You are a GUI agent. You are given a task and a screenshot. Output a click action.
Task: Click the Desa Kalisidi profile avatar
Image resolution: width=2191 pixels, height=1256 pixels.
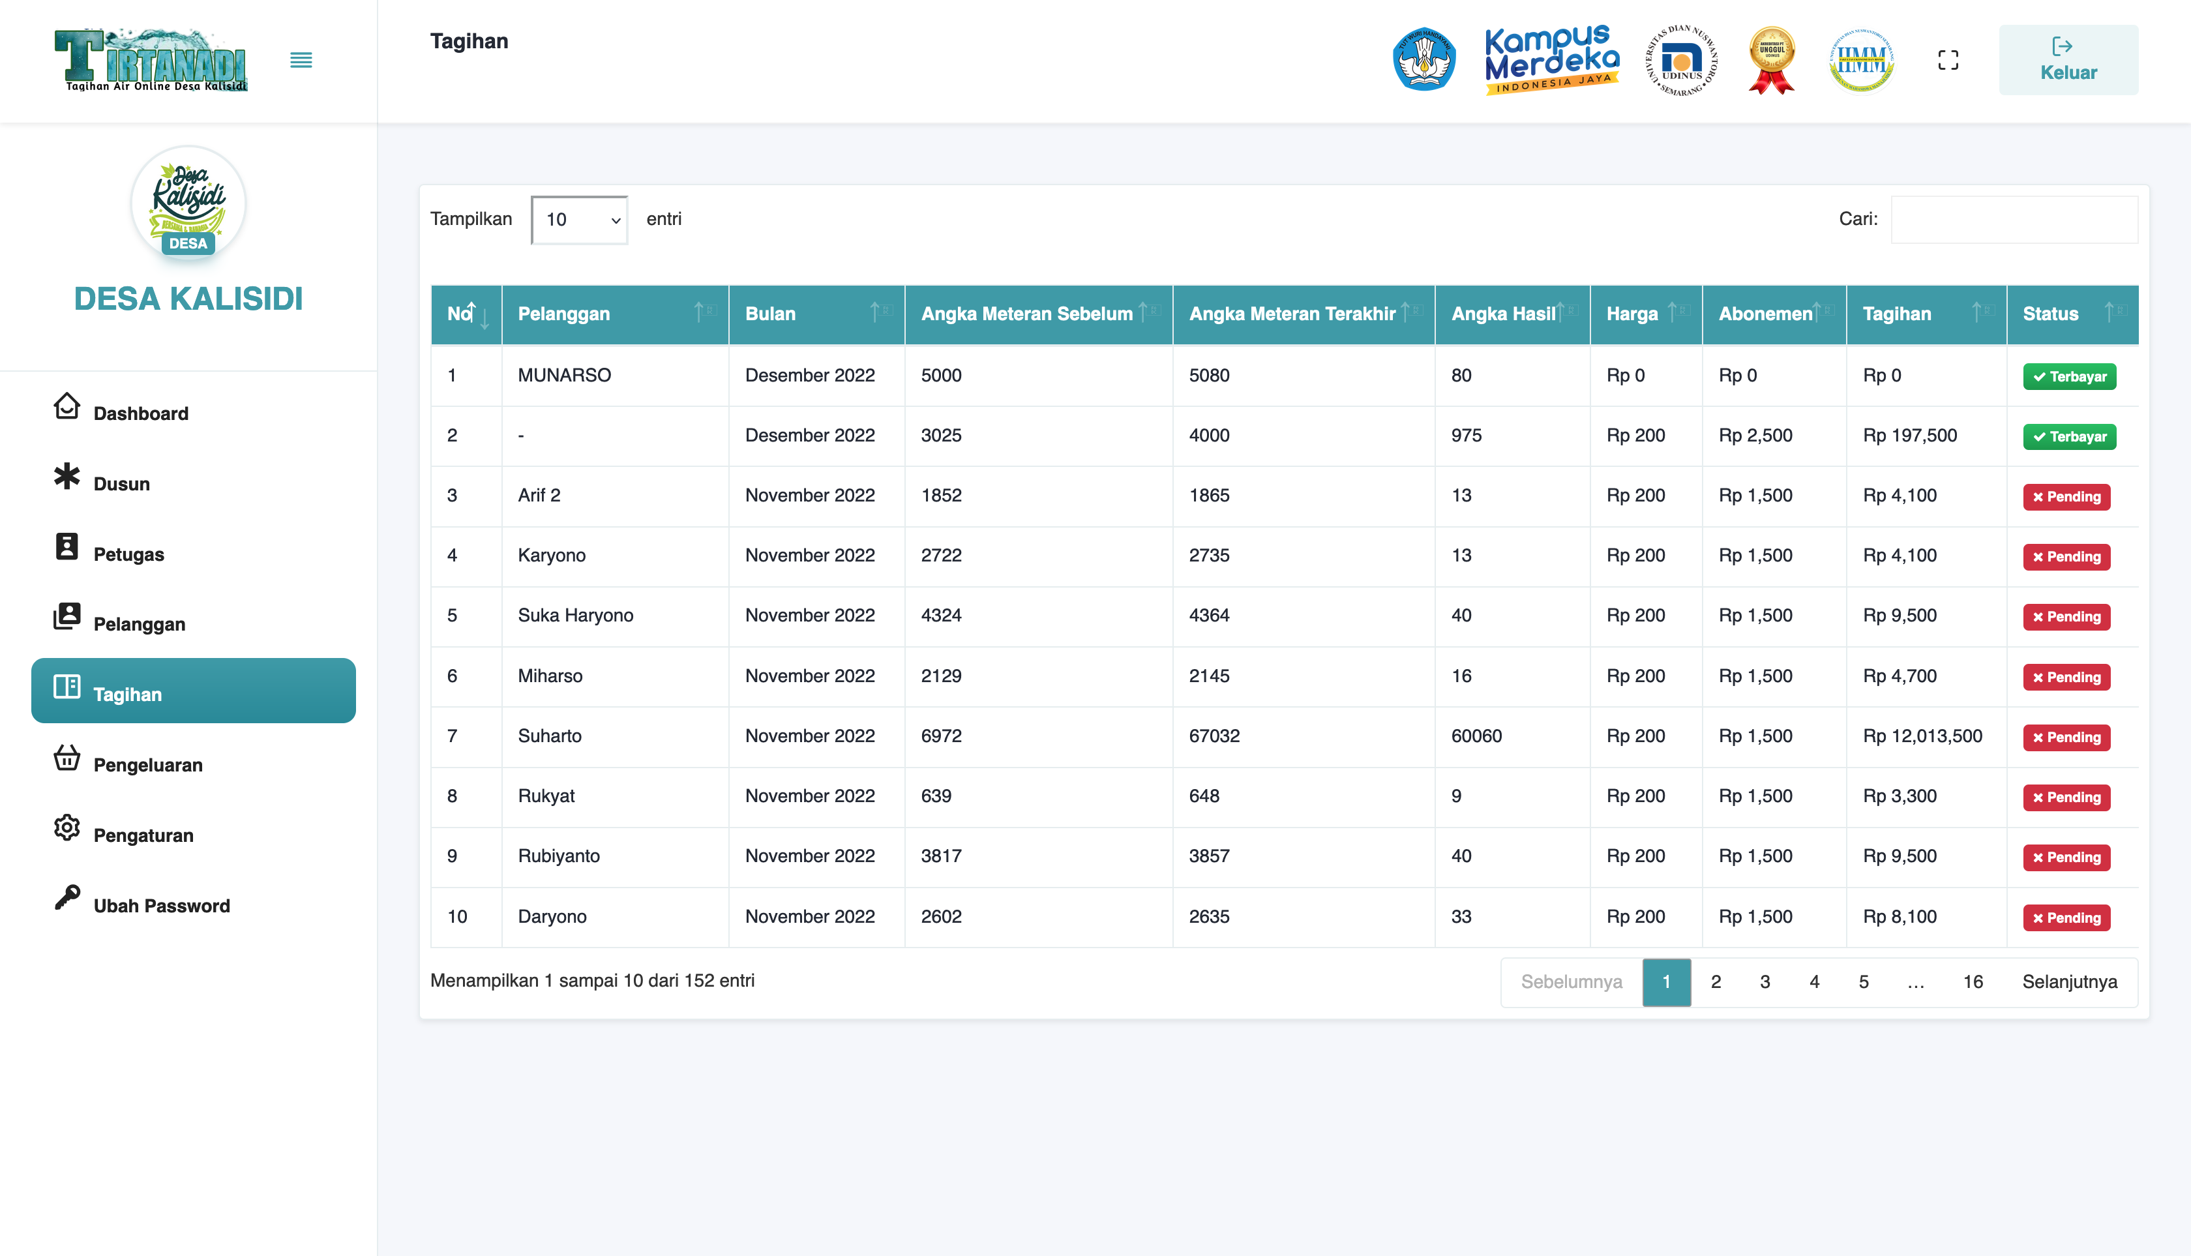(188, 203)
